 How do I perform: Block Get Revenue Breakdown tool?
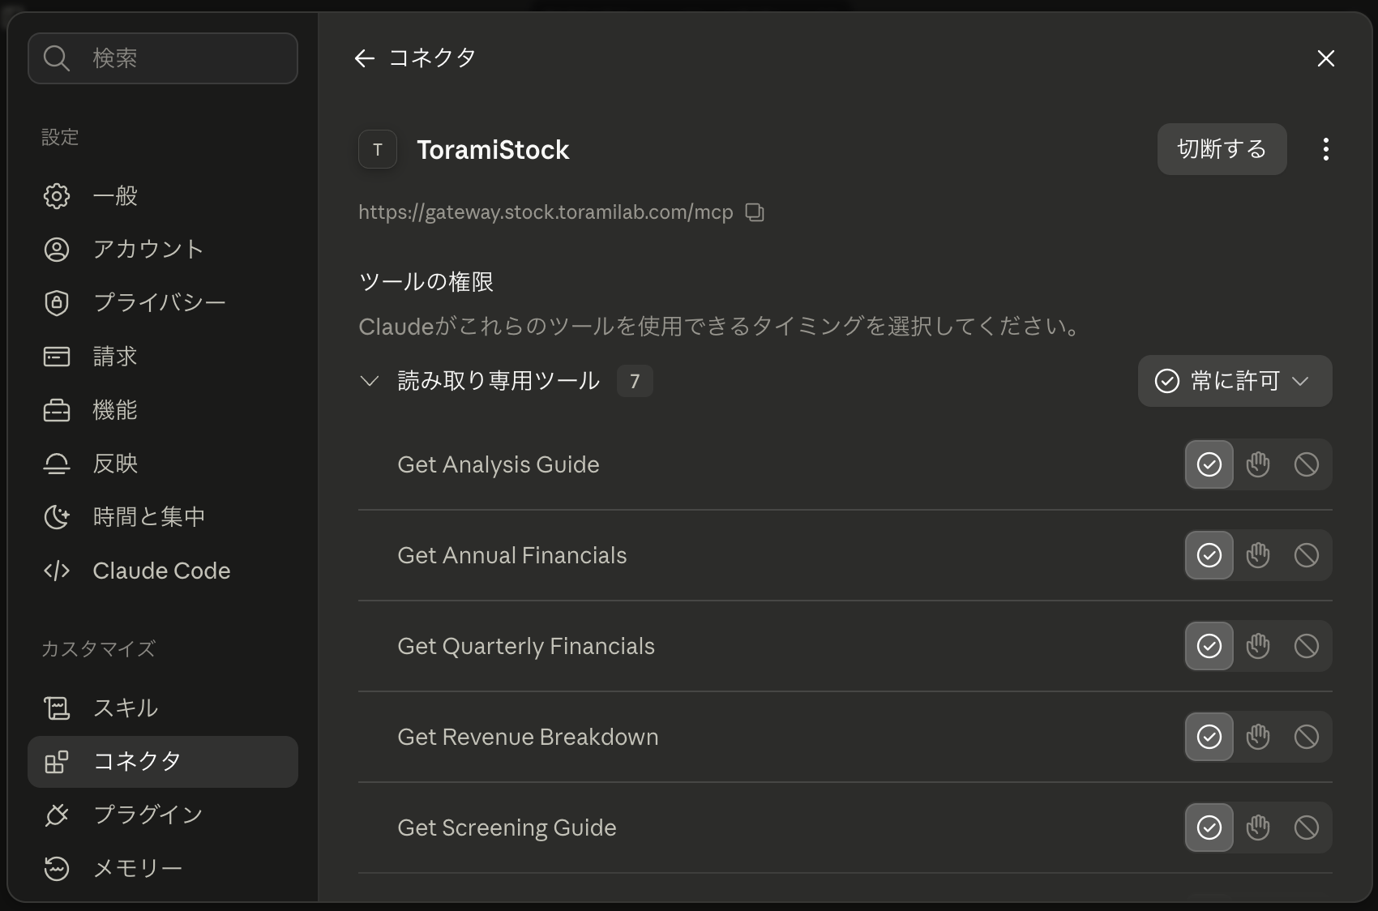pyautogui.click(x=1307, y=737)
